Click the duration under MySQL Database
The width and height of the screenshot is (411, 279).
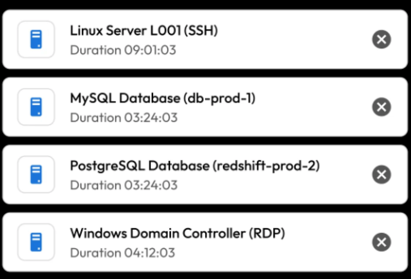tap(124, 118)
